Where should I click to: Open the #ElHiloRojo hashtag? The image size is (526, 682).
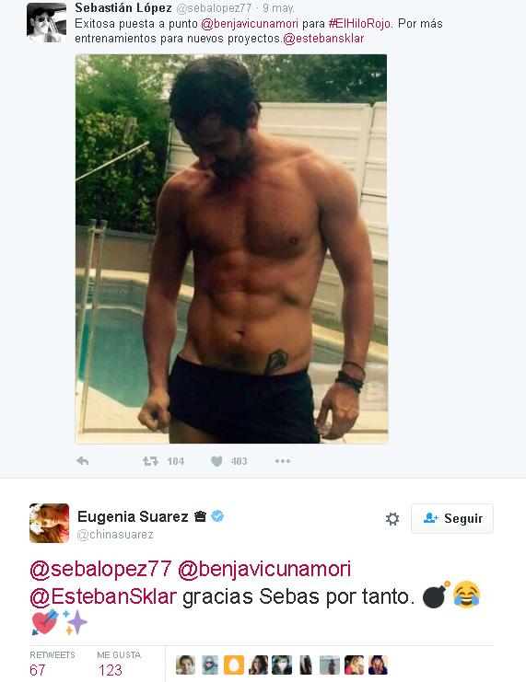359,24
